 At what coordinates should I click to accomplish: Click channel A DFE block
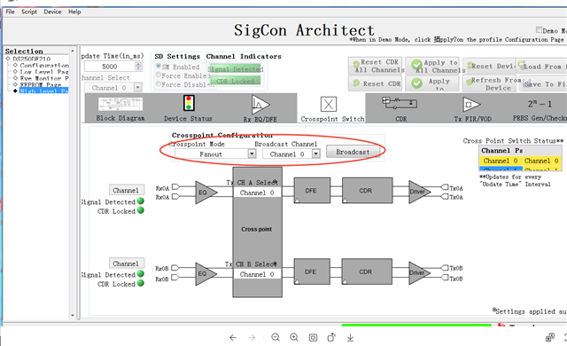312,190
